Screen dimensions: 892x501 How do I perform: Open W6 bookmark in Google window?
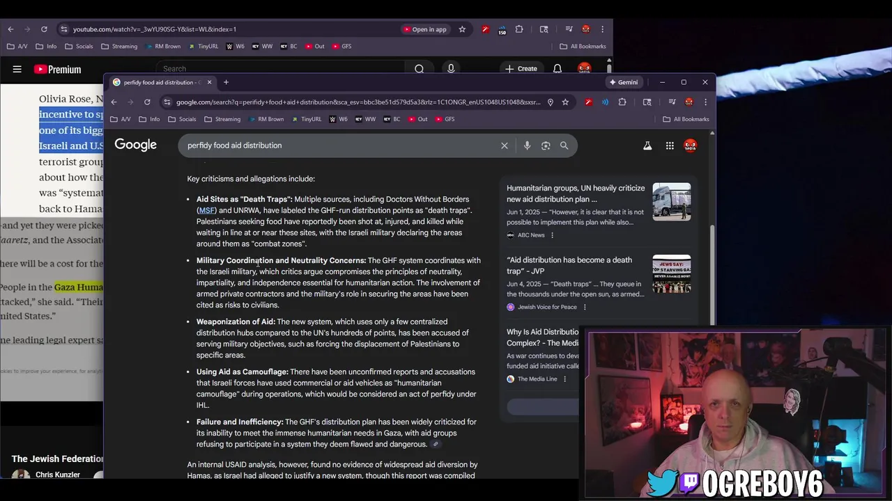338,119
